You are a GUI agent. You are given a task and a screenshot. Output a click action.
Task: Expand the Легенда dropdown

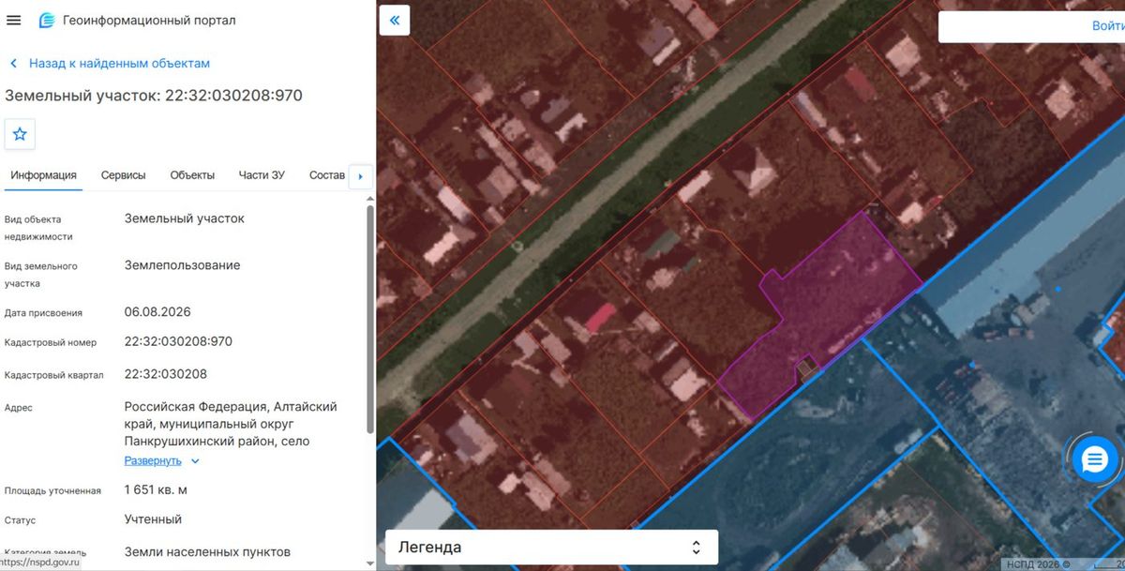coord(551,548)
